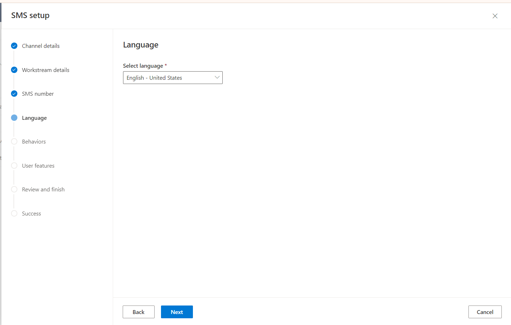Click the Behaviors step circle
This screenshot has height=325, width=511.
(14, 141)
